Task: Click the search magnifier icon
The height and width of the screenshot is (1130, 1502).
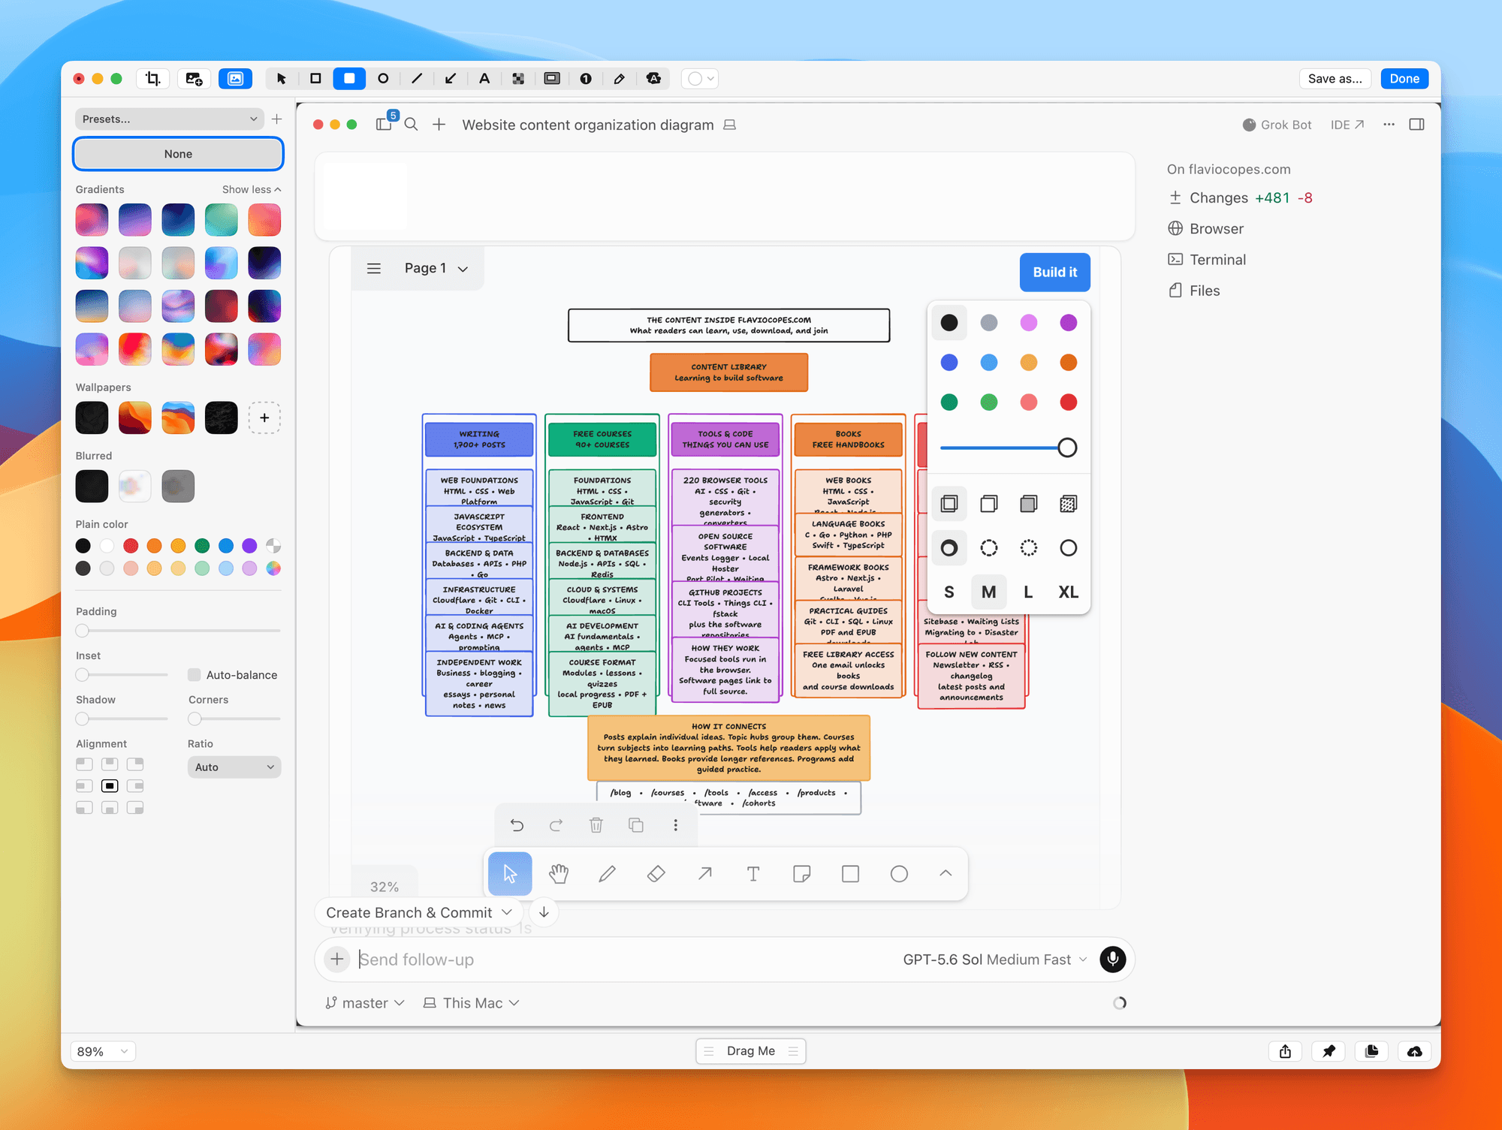Action: pos(411,125)
